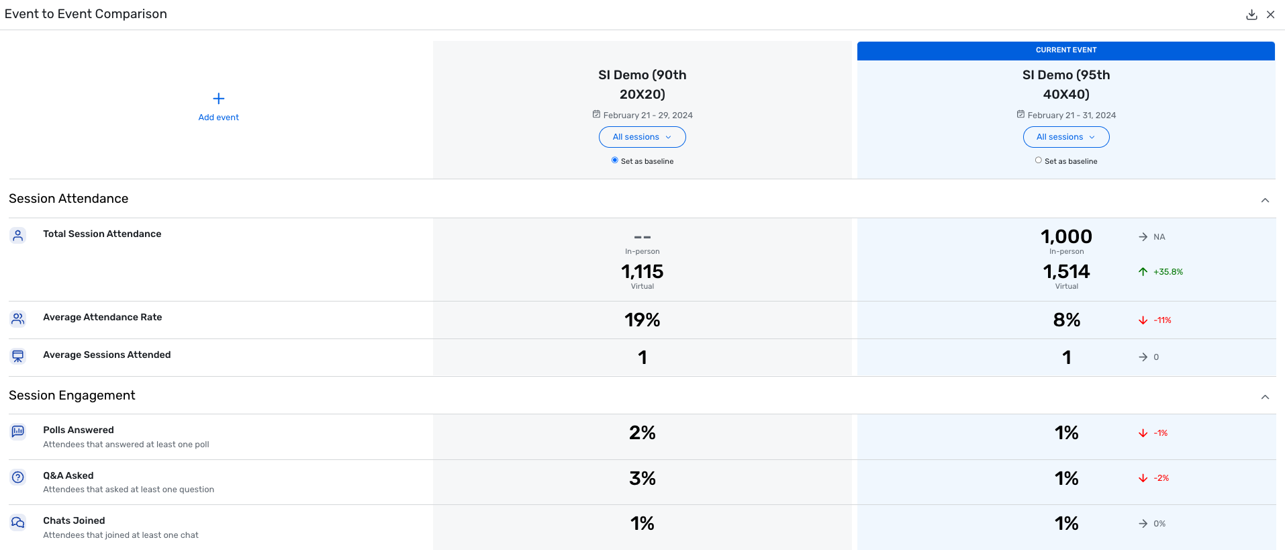Select baseline radio for SI Demo 90th 20X20
The image size is (1285, 550).
(614, 161)
